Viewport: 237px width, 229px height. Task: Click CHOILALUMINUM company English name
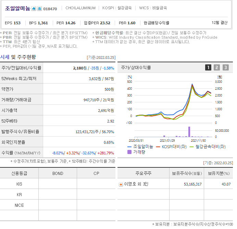[80, 8]
